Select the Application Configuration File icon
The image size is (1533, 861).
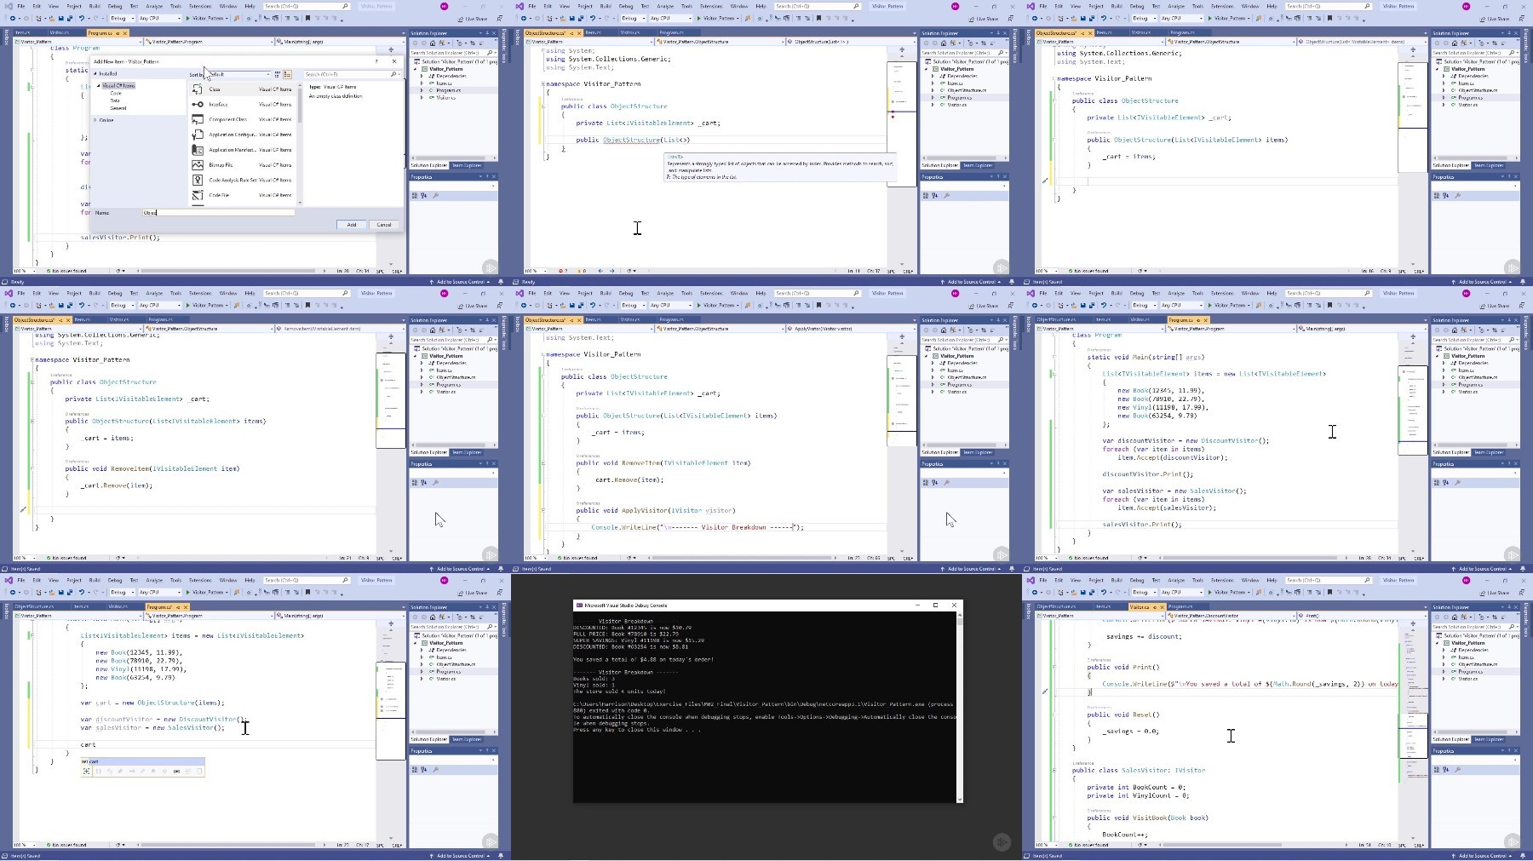(198, 135)
